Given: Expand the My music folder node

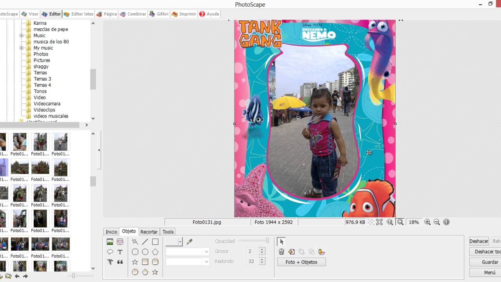Looking at the screenshot, I should pyautogui.click(x=22, y=48).
